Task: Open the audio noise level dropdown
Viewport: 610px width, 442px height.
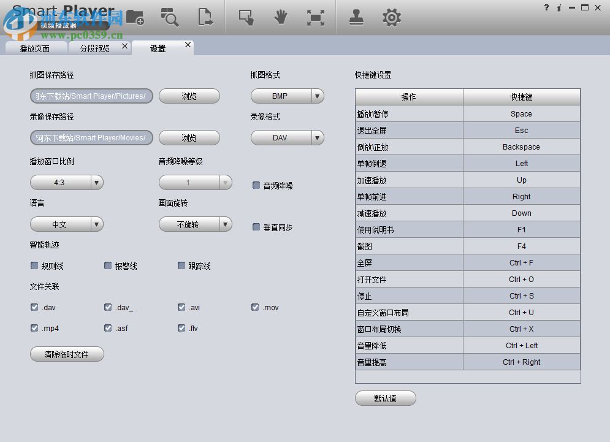Action: (196, 182)
